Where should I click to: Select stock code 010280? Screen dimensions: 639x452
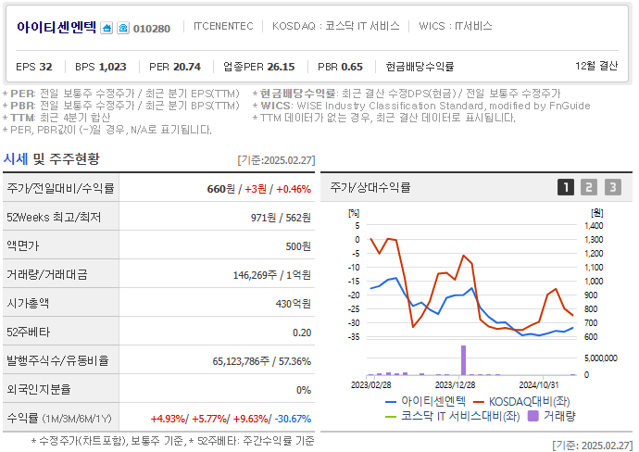click(152, 29)
